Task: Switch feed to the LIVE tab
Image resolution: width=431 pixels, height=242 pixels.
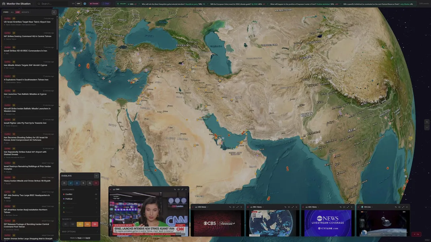Action: 18,12
